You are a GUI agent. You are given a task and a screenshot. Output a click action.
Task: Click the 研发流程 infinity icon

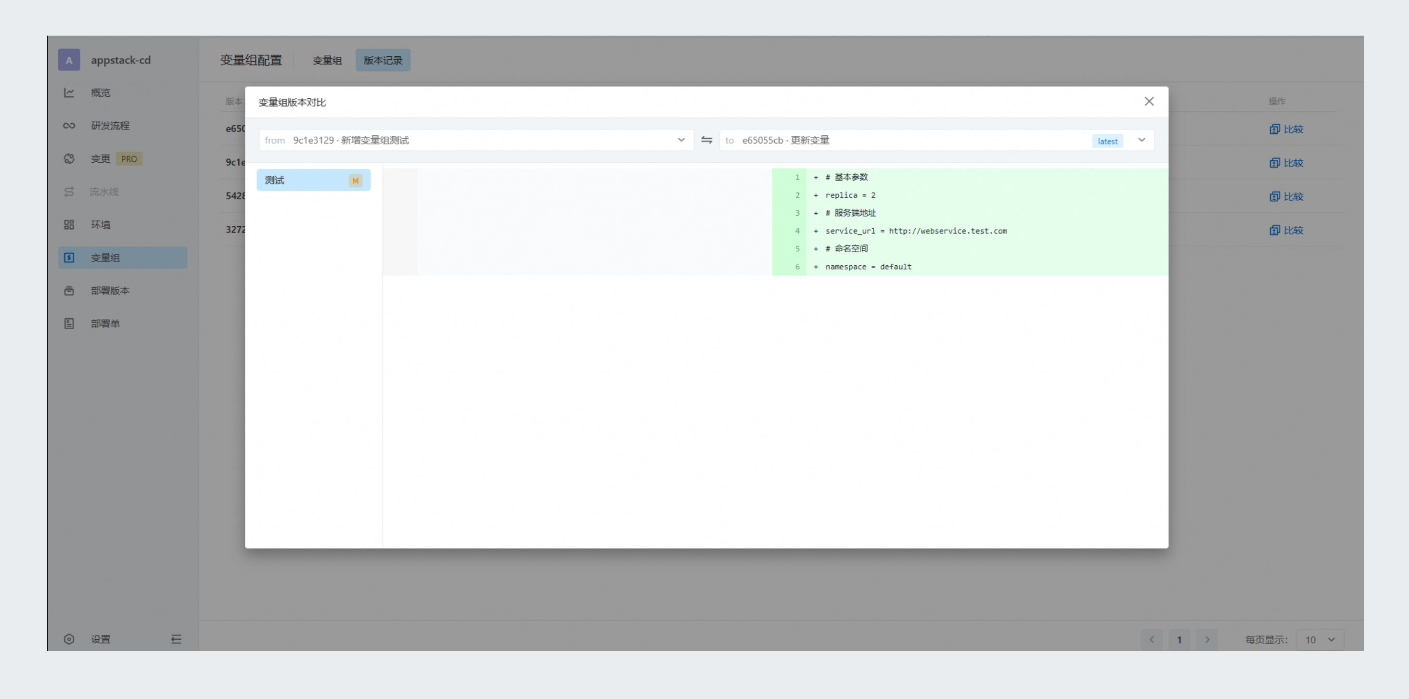click(69, 125)
